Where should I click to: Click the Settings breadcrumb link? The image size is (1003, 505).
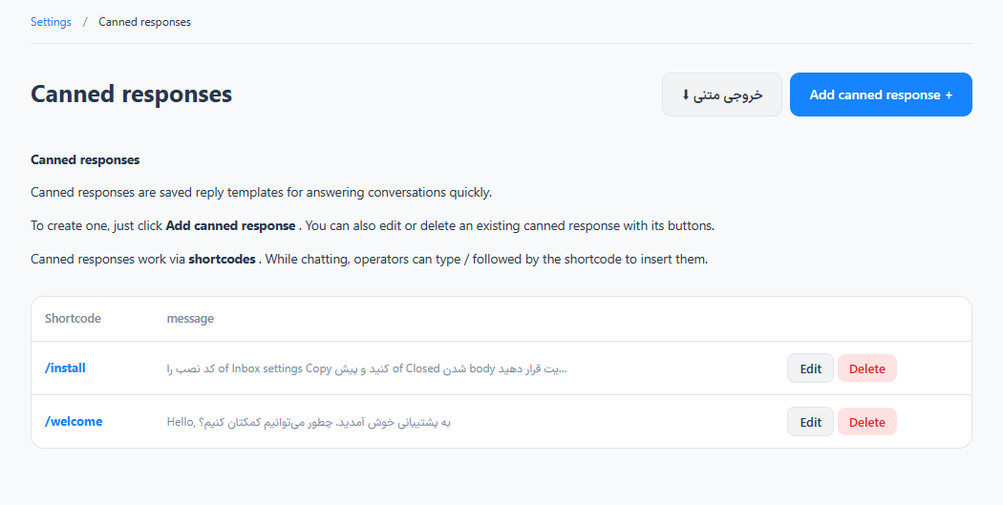pyautogui.click(x=51, y=22)
